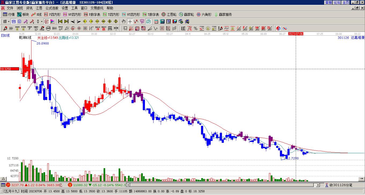
Task: Open the 资讯 menu
Action: [29, 8]
